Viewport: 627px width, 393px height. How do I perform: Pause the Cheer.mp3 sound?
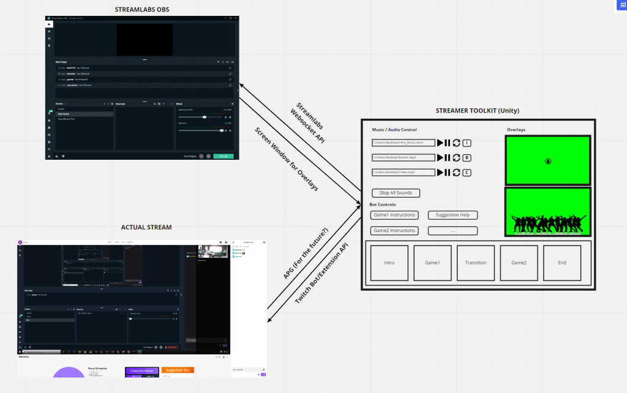448,172
